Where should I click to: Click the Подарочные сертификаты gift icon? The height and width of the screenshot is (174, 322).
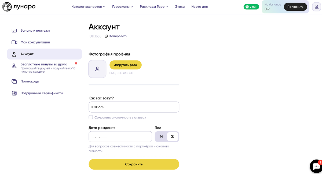point(14,93)
